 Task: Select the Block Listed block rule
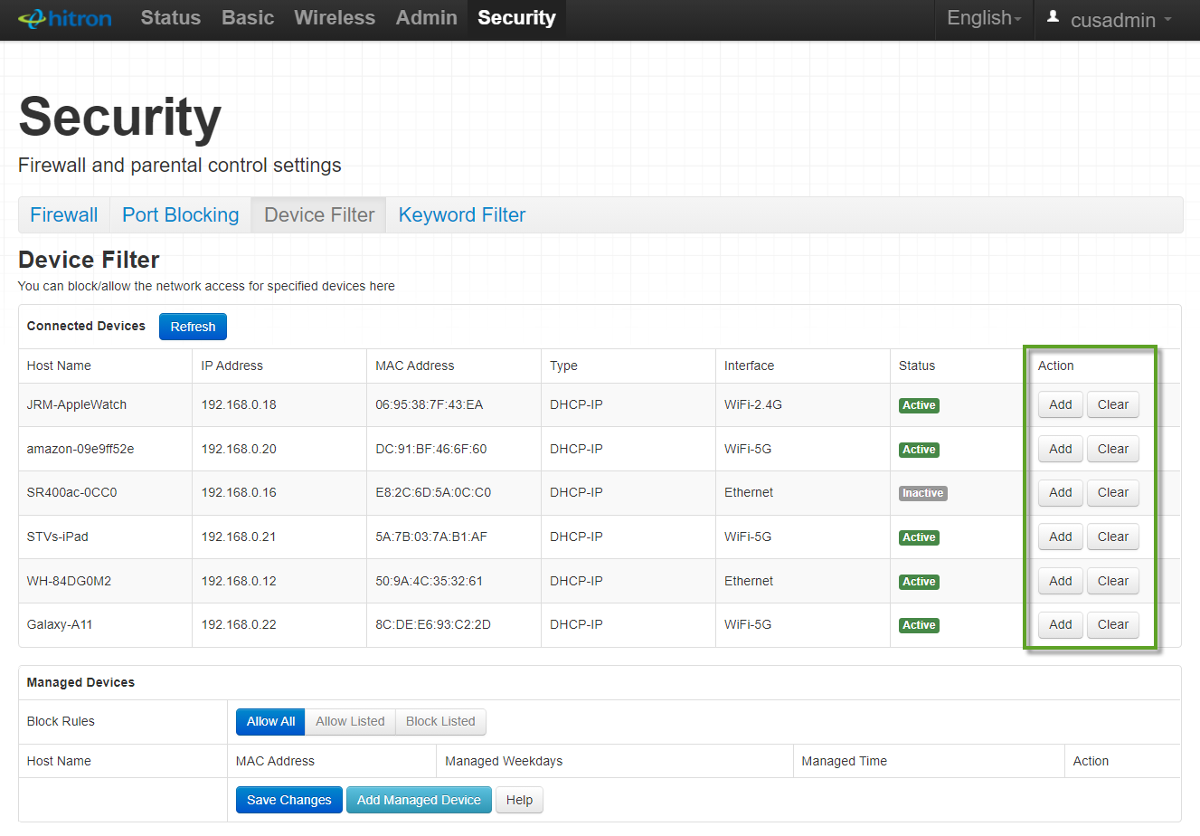coord(440,721)
